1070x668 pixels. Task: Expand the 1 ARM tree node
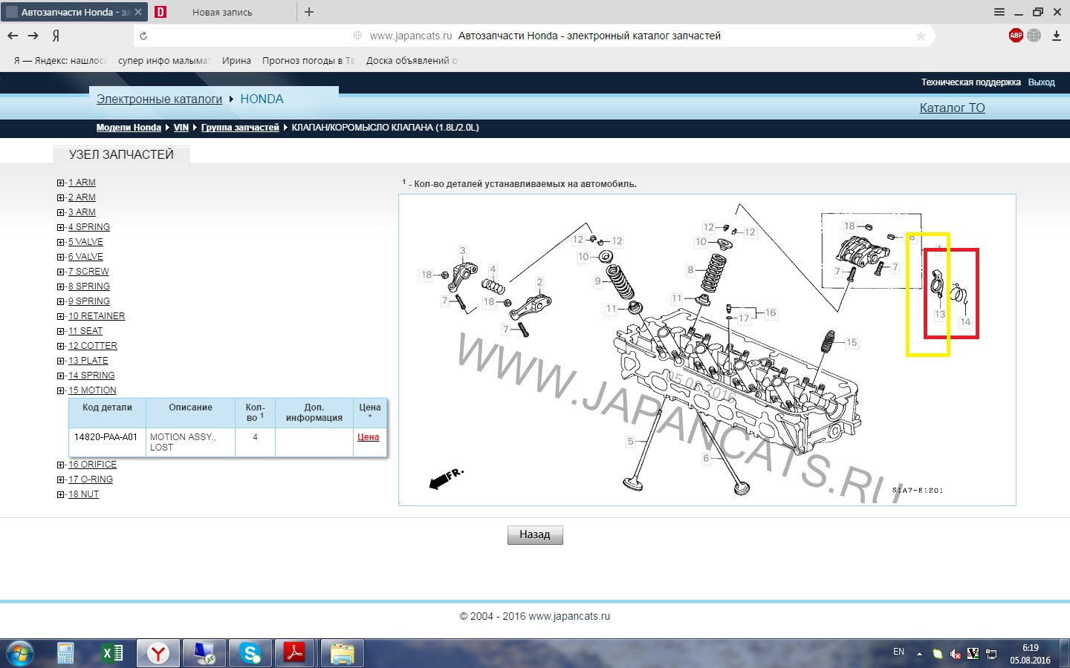(61, 183)
